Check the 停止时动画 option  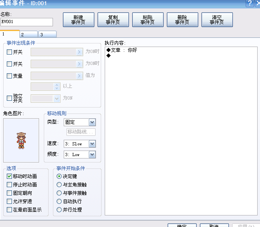tap(9, 184)
